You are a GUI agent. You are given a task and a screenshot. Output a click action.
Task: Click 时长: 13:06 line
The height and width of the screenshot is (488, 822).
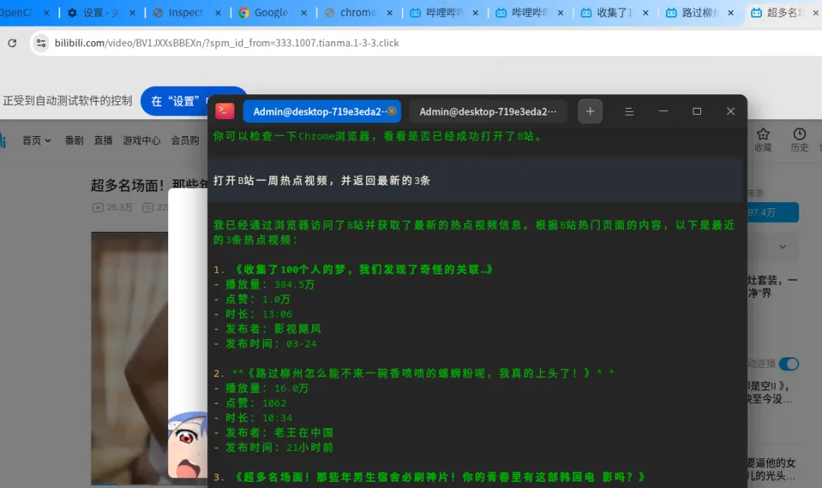pos(253,314)
